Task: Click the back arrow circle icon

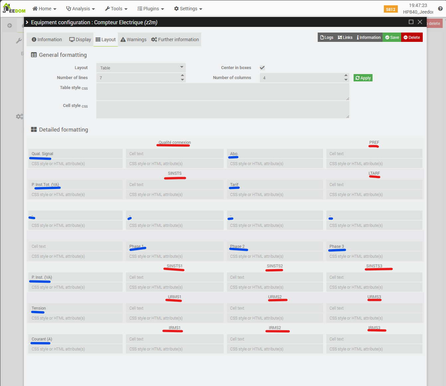Action: coord(10,26)
